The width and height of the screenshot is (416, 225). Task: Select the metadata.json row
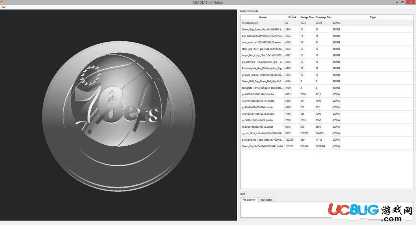pos(327,23)
